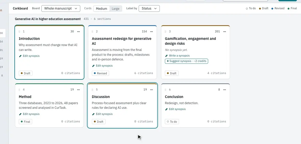Open the more options menu on Conclusion card

point(225,90)
